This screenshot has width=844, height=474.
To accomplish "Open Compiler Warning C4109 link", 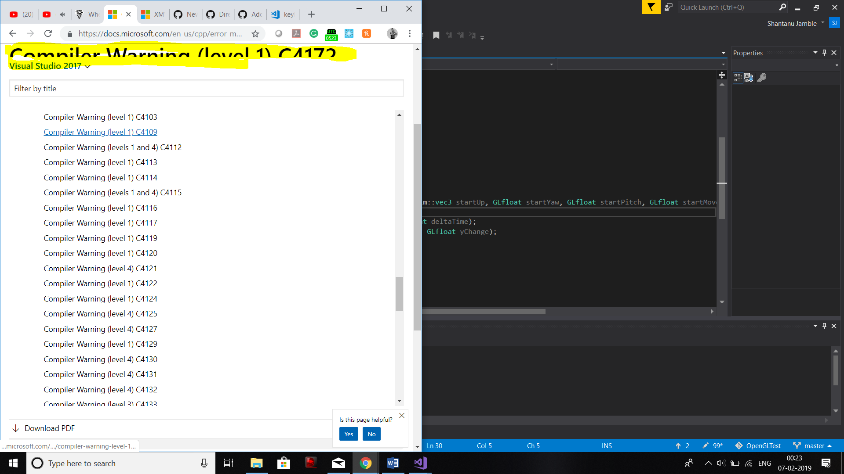I will click(100, 132).
